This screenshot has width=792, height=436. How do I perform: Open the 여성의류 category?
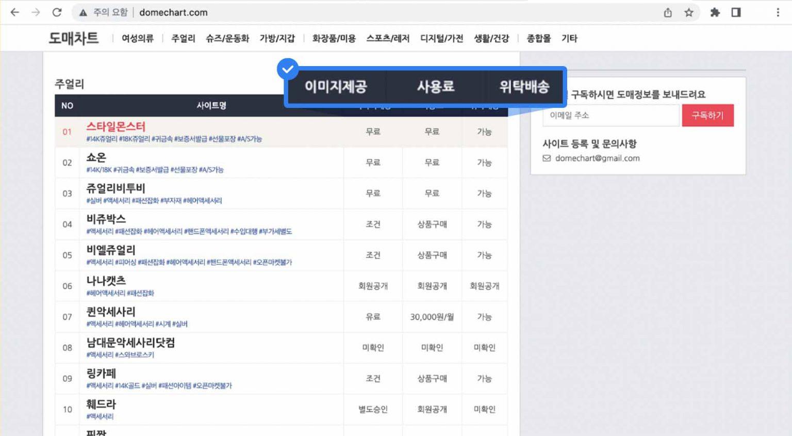point(138,38)
